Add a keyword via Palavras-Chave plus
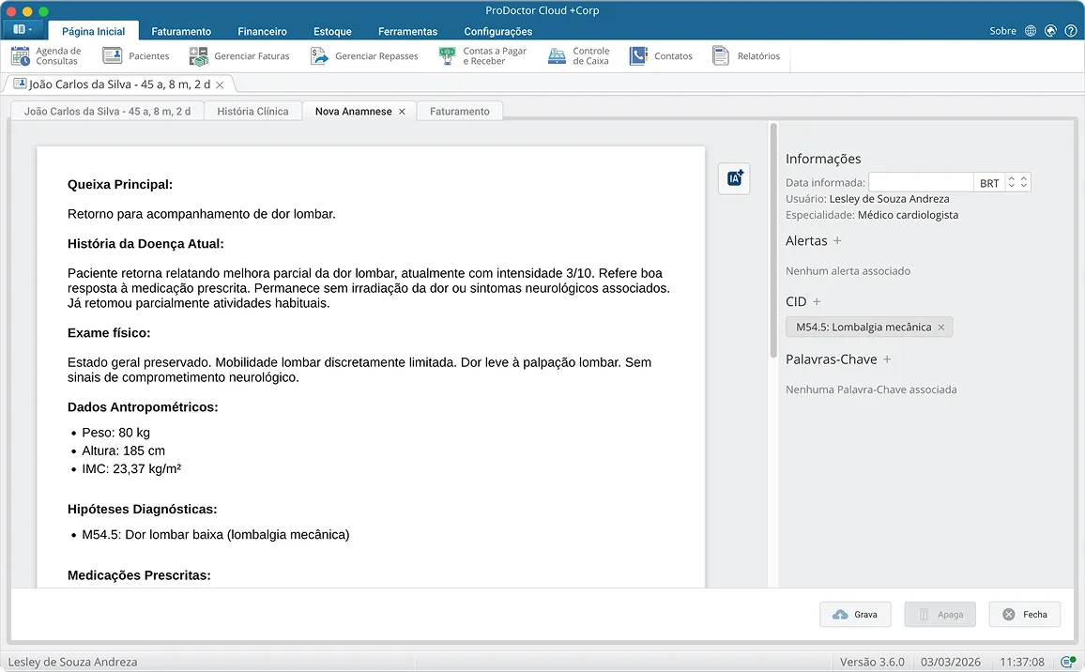1085x672 pixels. pyautogui.click(x=886, y=359)
